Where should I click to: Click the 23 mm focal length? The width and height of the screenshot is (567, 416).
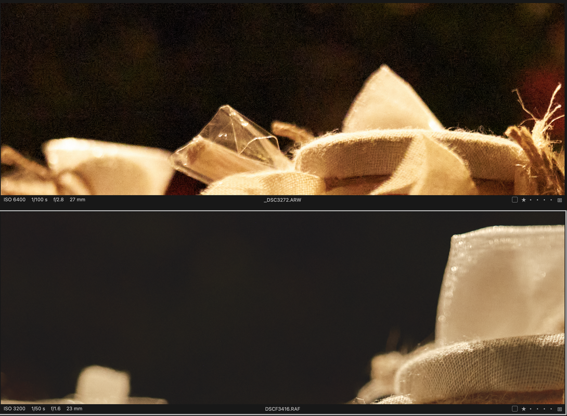pos(74,409)
